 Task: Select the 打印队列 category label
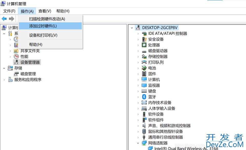[156, 62]
